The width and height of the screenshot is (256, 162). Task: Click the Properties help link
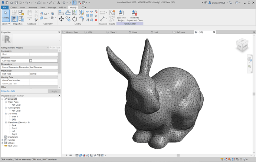pyautogui.click(x=8, y=91)
